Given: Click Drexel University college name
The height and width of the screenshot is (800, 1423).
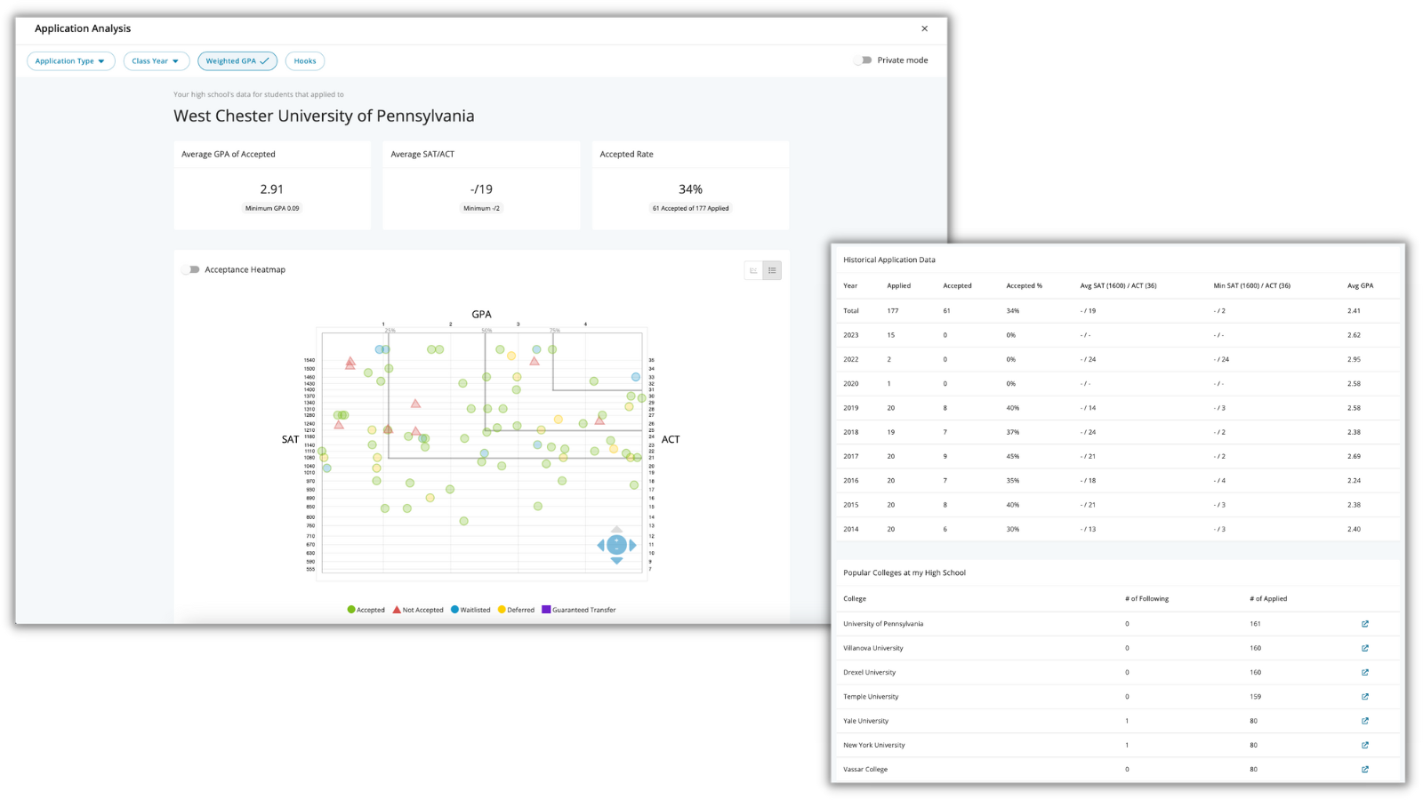Looking at the screenshot, I should click(869, 672).
